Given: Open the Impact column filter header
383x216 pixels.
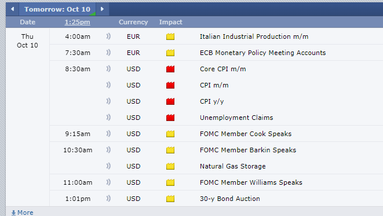Looking at the screenshot, I should click(170, 22).
